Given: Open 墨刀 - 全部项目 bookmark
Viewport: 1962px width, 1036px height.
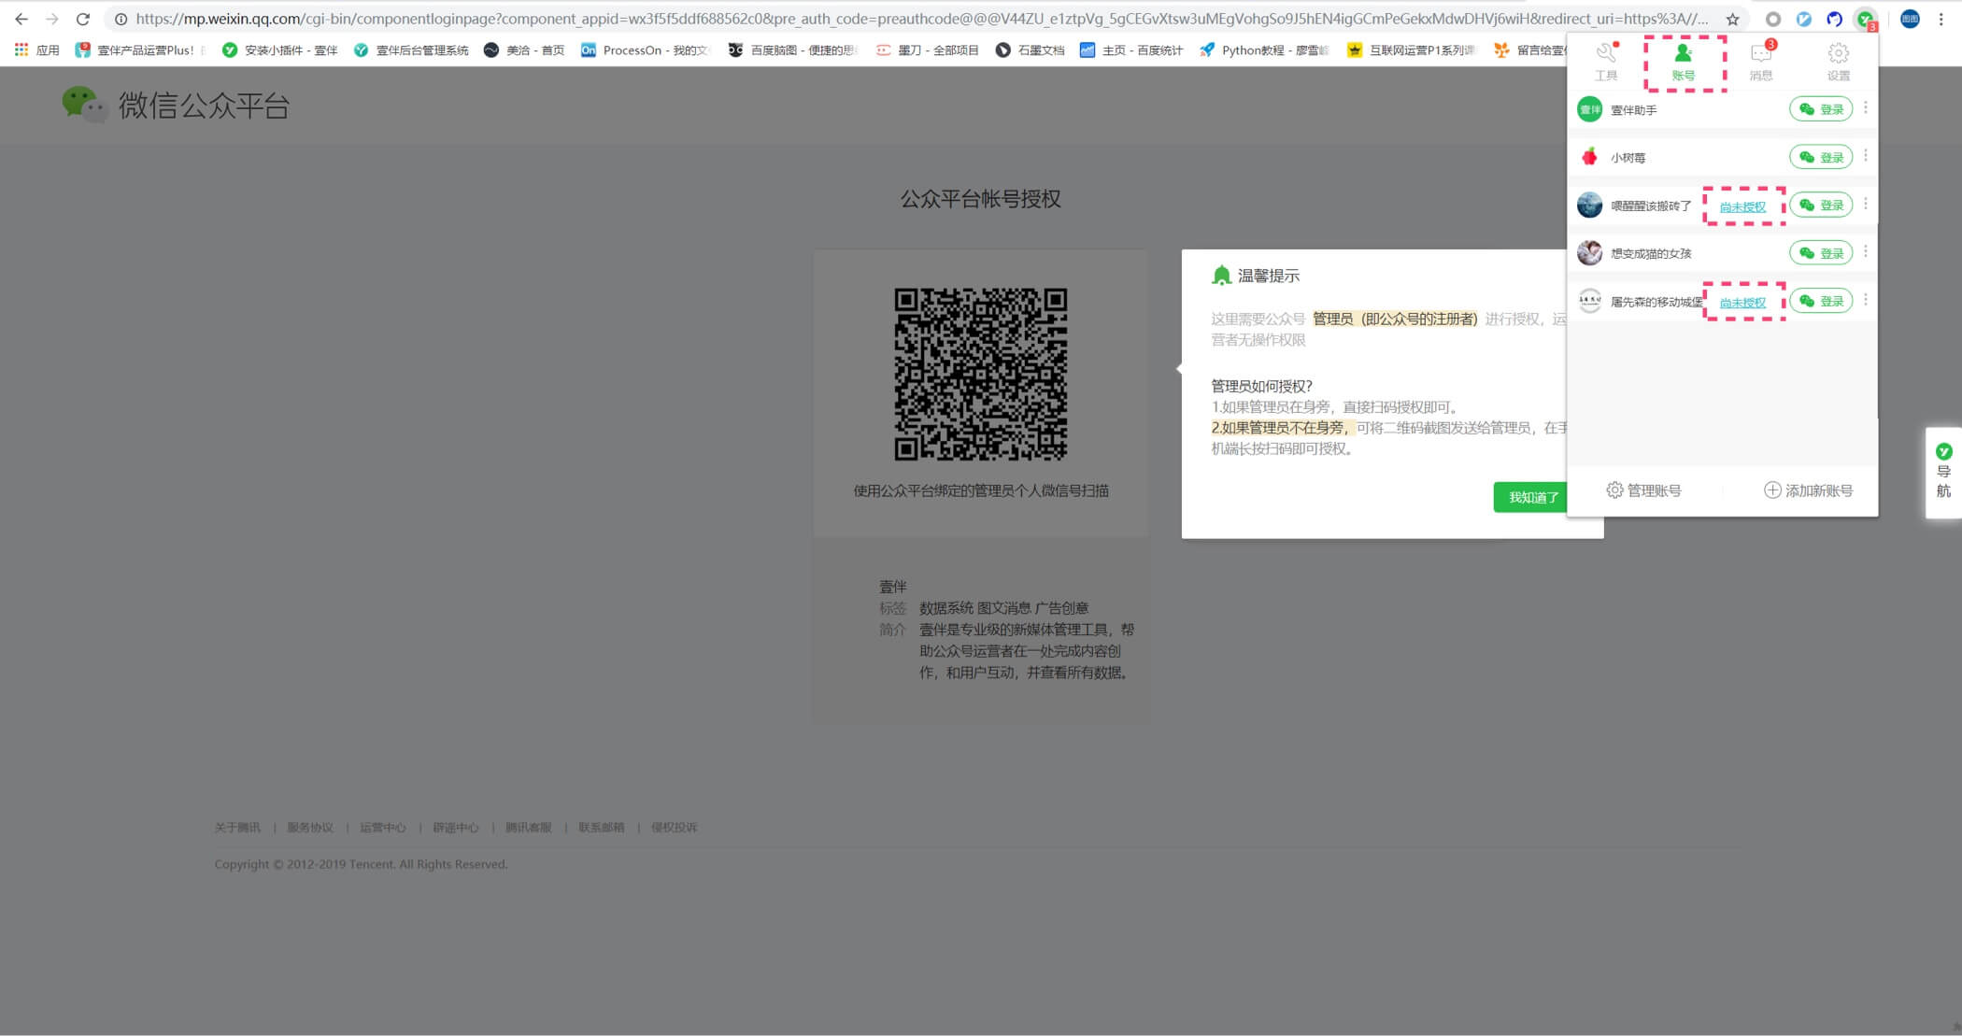Looking at the screenshot, I should click(927, 50).
